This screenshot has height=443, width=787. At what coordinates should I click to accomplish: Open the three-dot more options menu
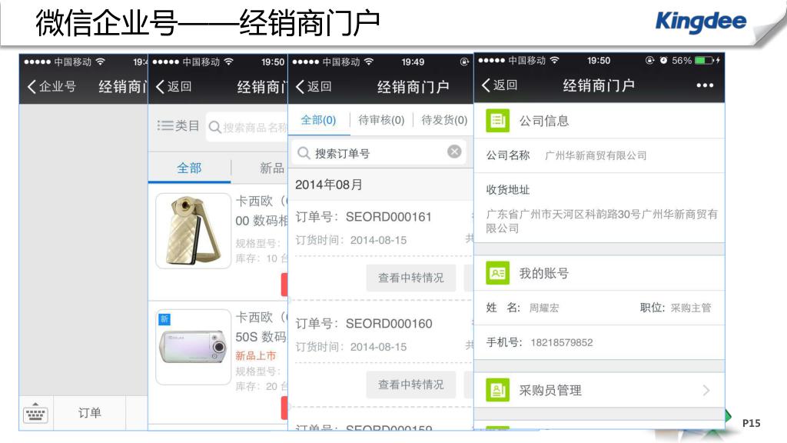click(705, 85)
